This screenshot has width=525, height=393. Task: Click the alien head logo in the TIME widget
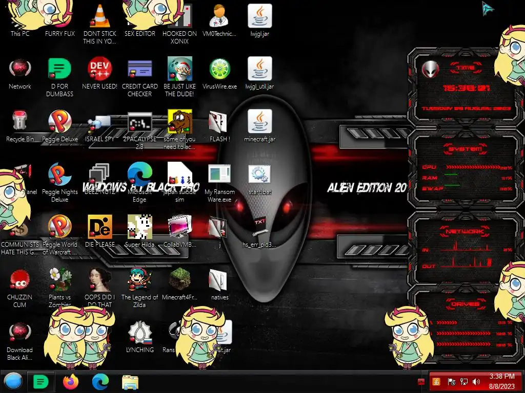pyautogui.click(x=430, y=70)
